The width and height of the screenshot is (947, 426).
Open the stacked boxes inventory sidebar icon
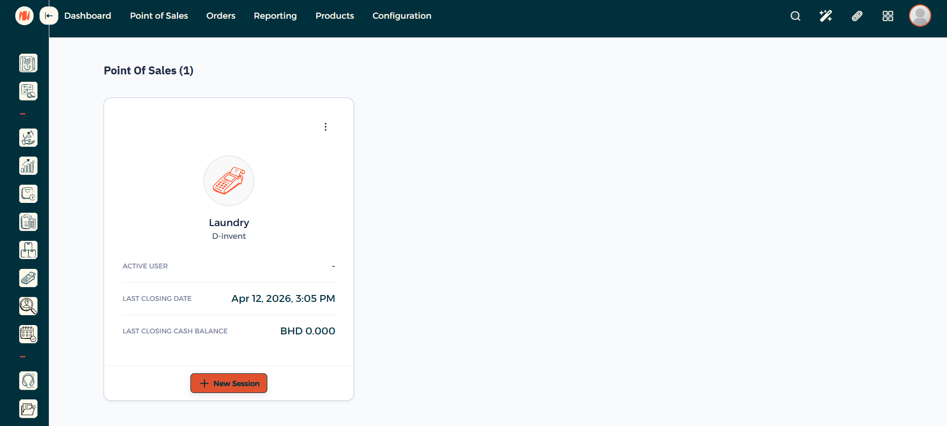point(28,250)
